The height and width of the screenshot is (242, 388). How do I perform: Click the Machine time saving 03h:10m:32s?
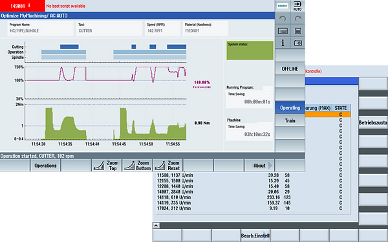point(257,134)
